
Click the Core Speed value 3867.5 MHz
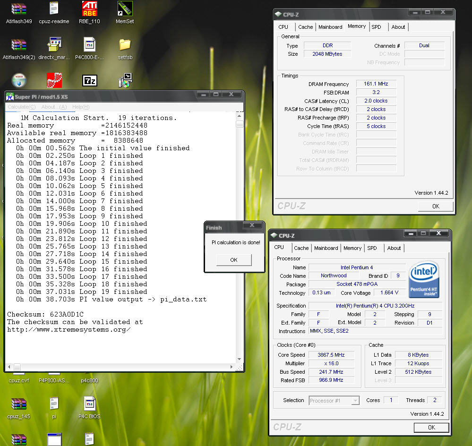tap(331, 355)
